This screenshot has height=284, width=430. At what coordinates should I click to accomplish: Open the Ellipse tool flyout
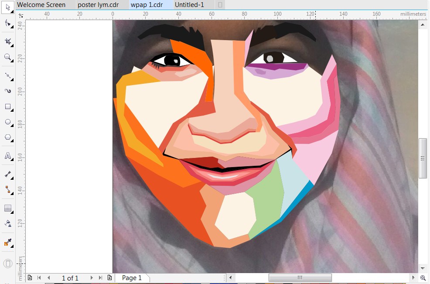pos(12,127)
